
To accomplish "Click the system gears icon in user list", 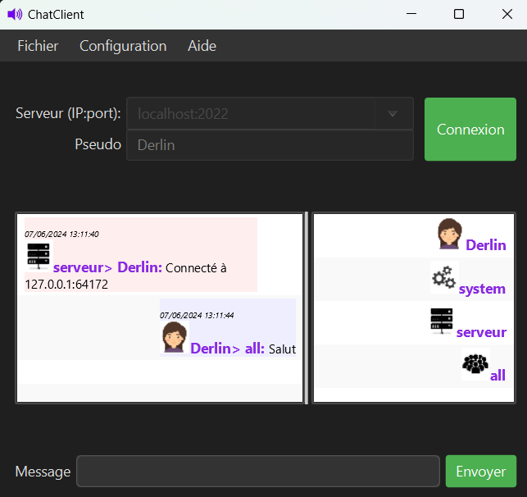I will click(x=444, y=277).
